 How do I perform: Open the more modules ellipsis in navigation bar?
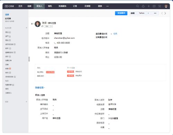click(x=108, y=6)
